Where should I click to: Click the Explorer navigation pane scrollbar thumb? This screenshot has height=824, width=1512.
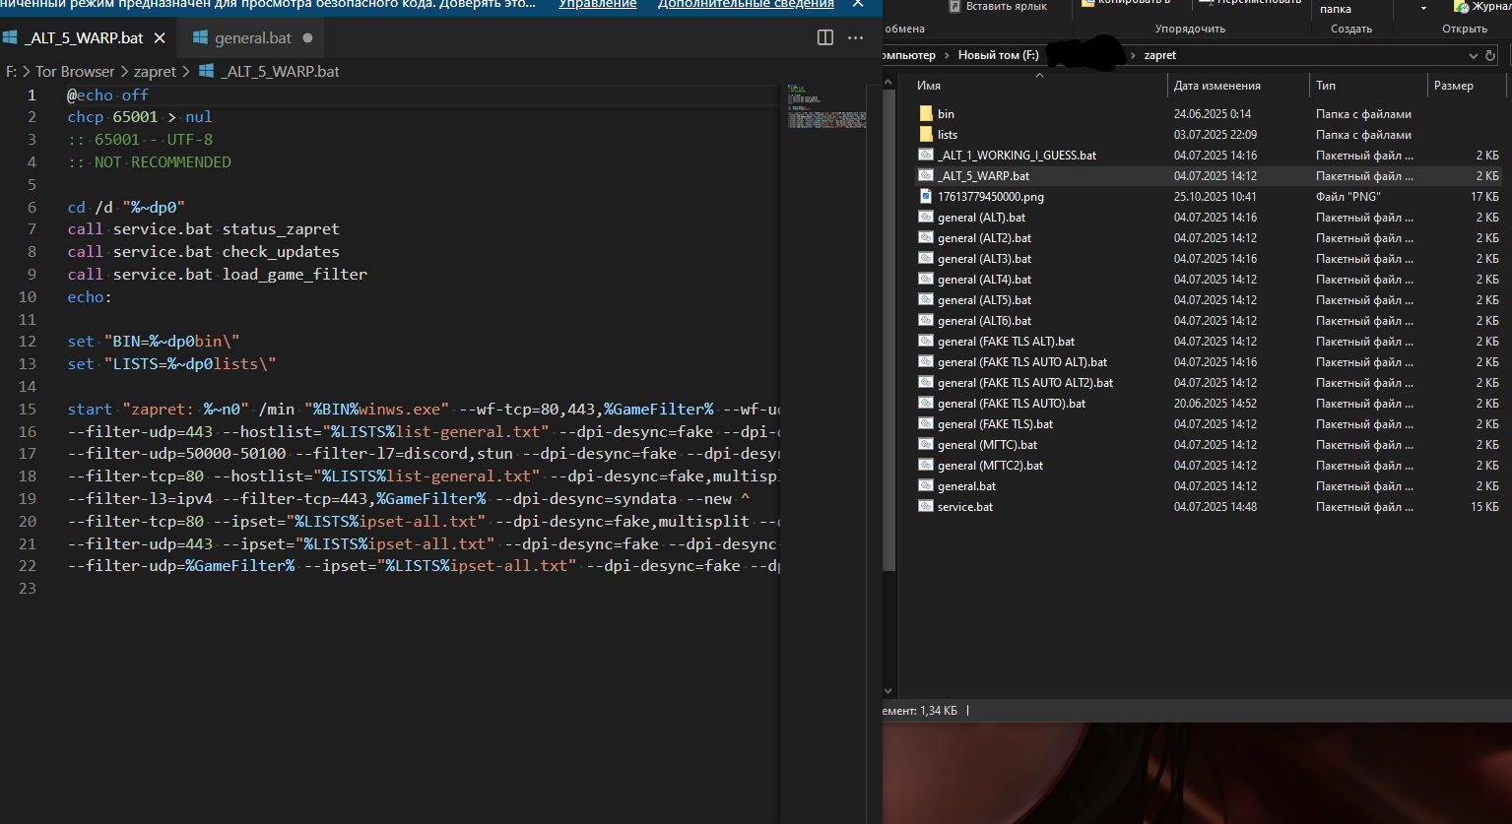coord(888,330)
